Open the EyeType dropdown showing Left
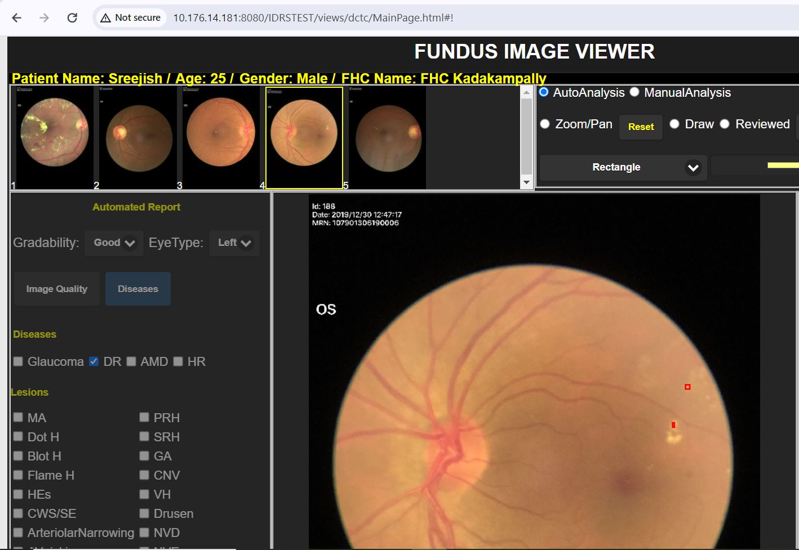The height and width of the screenshot is (550, 799). pyautogui.click(x=234, y=243)
